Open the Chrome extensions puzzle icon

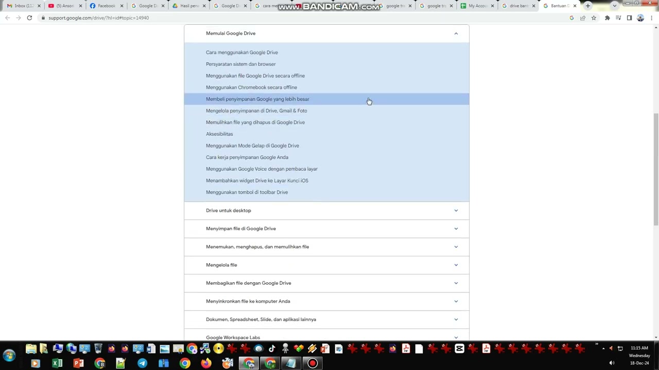(607, 18)
